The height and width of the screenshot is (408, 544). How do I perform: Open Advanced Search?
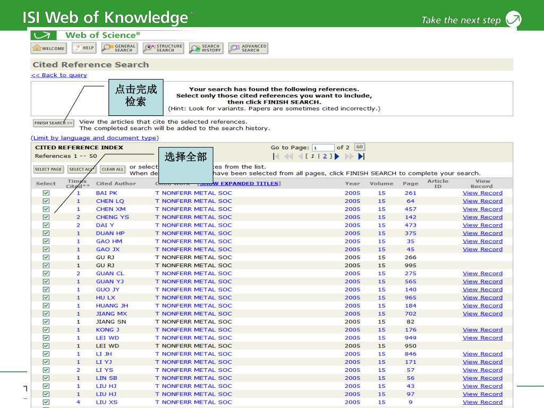pyautogui.click(x=248, y=48)
